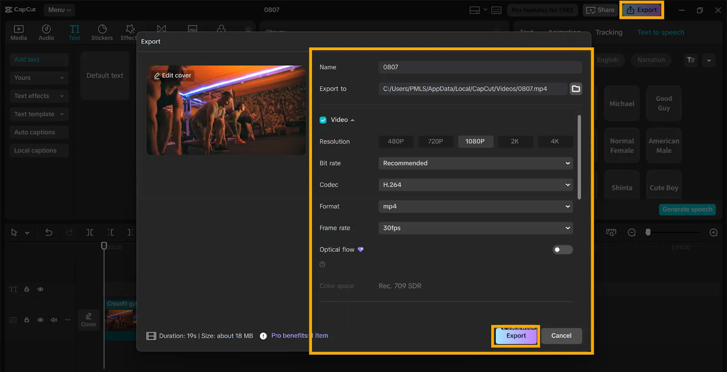The image size is (727, 372).
Task: Enable the Optical flow switch
Action: click(563, 250)
